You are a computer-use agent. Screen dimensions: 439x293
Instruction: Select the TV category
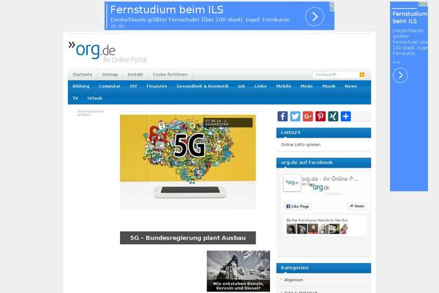(75, 98)
